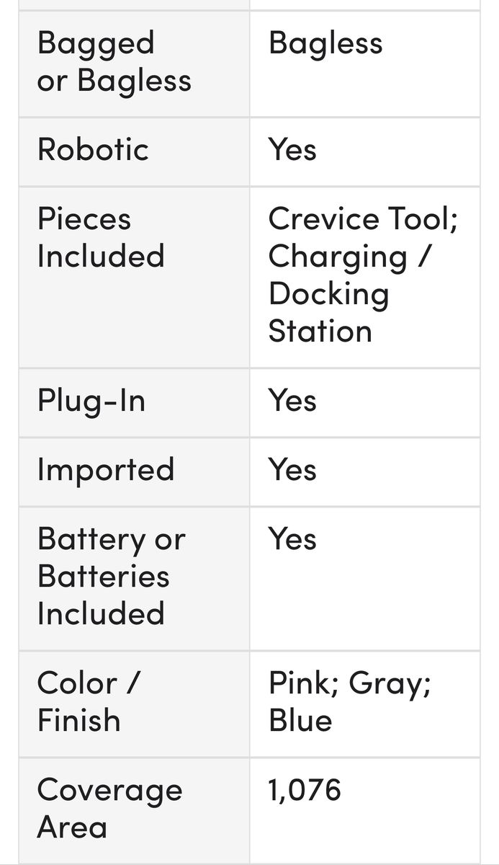
Task: Click the word "Pink;" in the color values
Action: point(303,683)
